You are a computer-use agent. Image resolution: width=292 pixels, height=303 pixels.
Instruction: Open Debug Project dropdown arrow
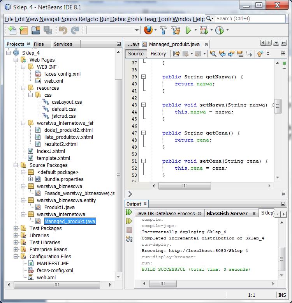click(211, 30)
